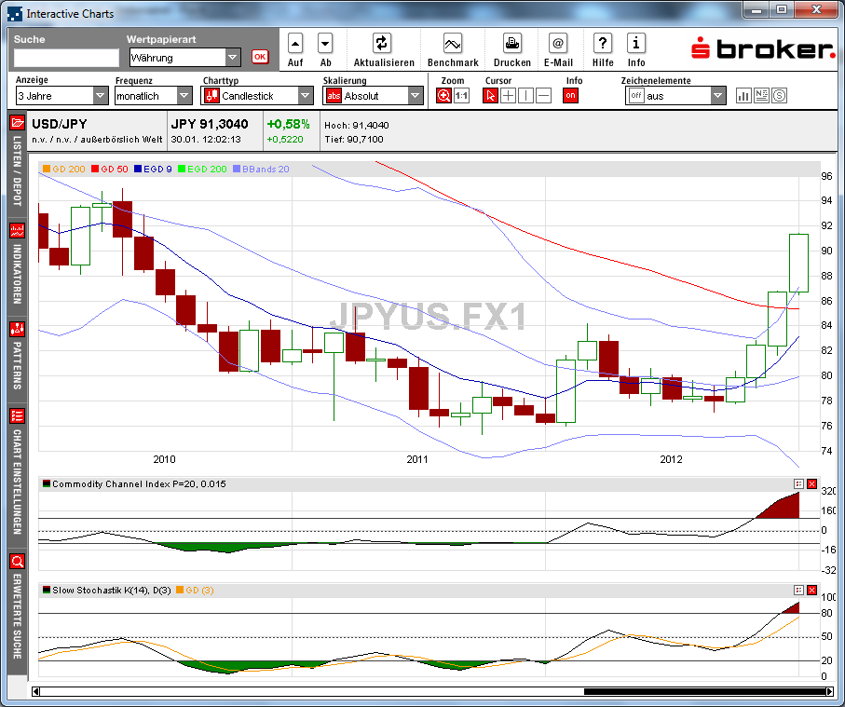Open the Charttyp Candlestick dropdown
The height and width of the screenshot is (707, 845).
tap(256, 96)
